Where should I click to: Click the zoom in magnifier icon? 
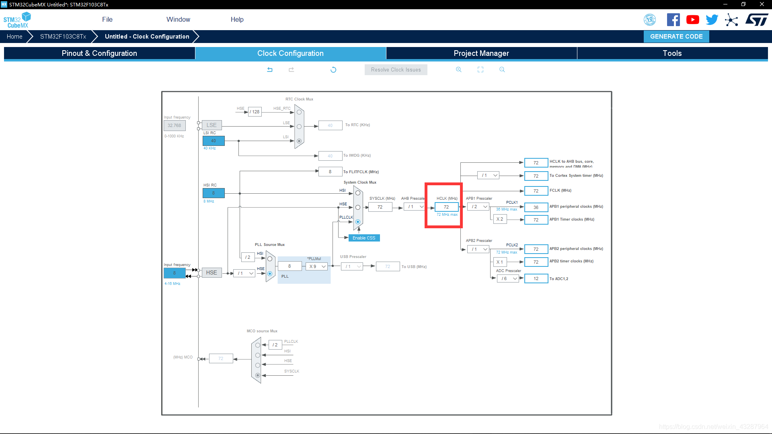pyautogui.click(x=459, y=70)
